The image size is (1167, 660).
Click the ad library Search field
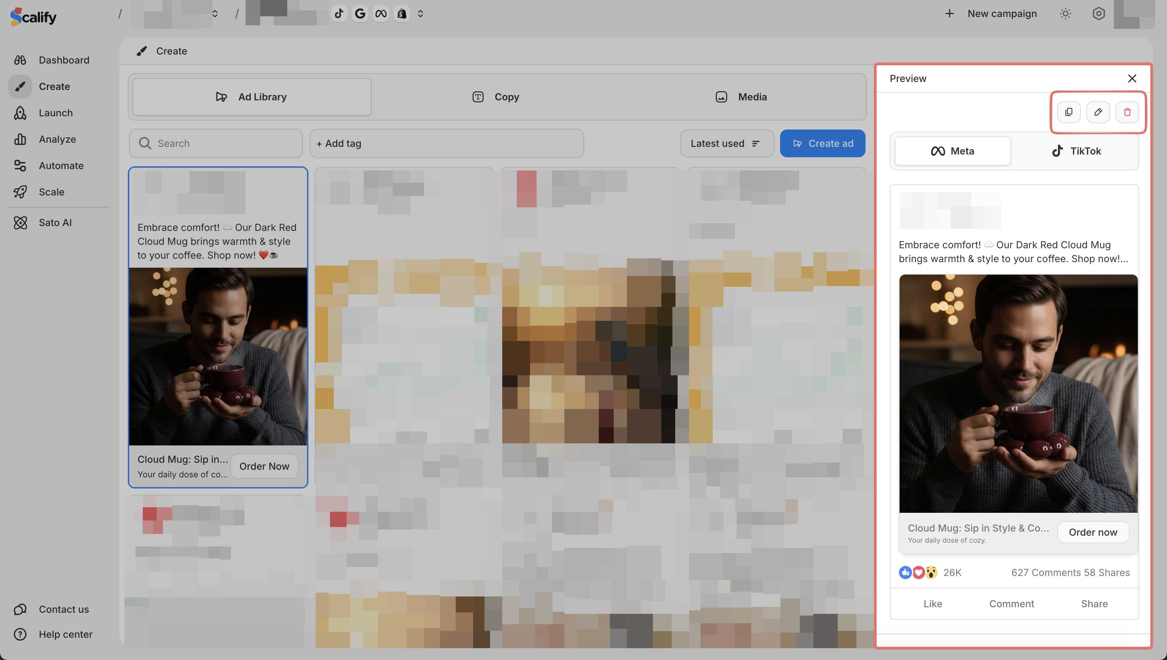tap(216, 143)
